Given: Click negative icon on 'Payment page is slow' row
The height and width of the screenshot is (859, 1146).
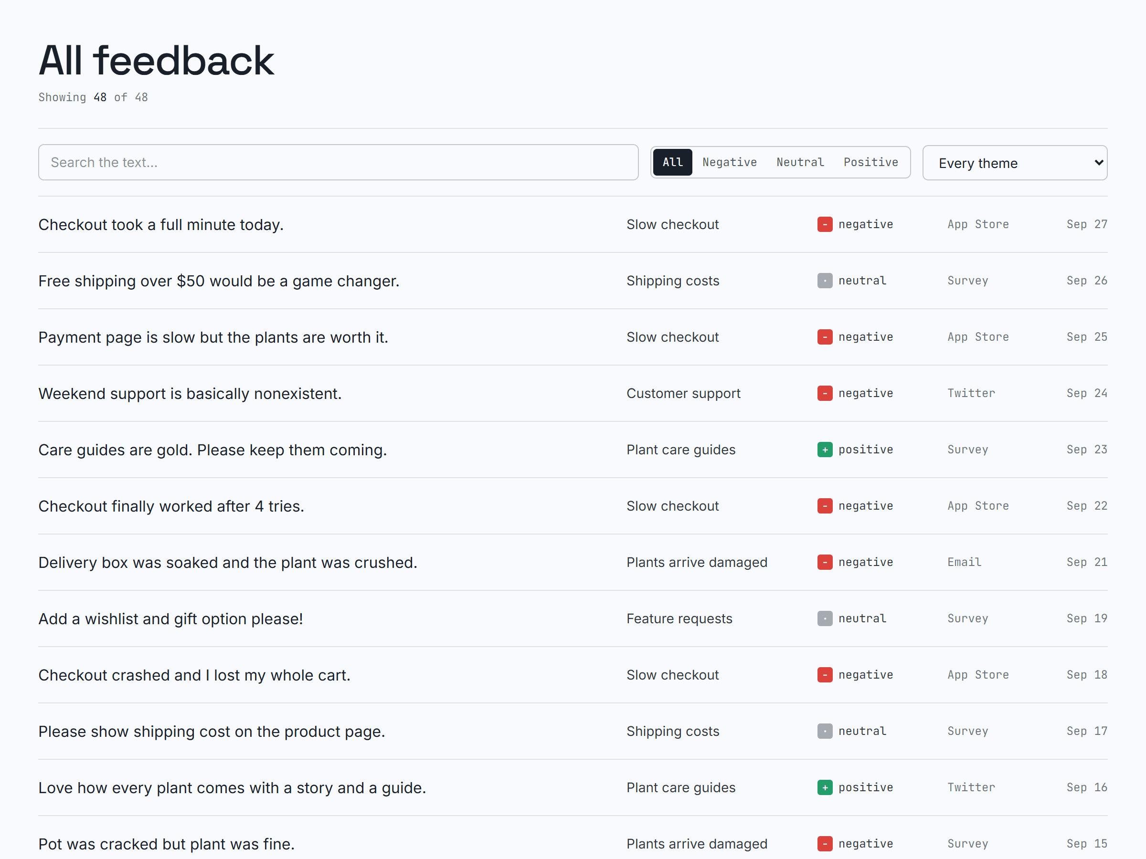Looking at the screenshot, I should pos(825,337).
